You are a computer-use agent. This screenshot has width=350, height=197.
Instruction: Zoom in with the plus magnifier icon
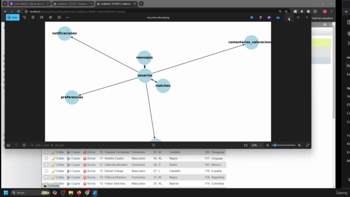click(x=299, y=145)
